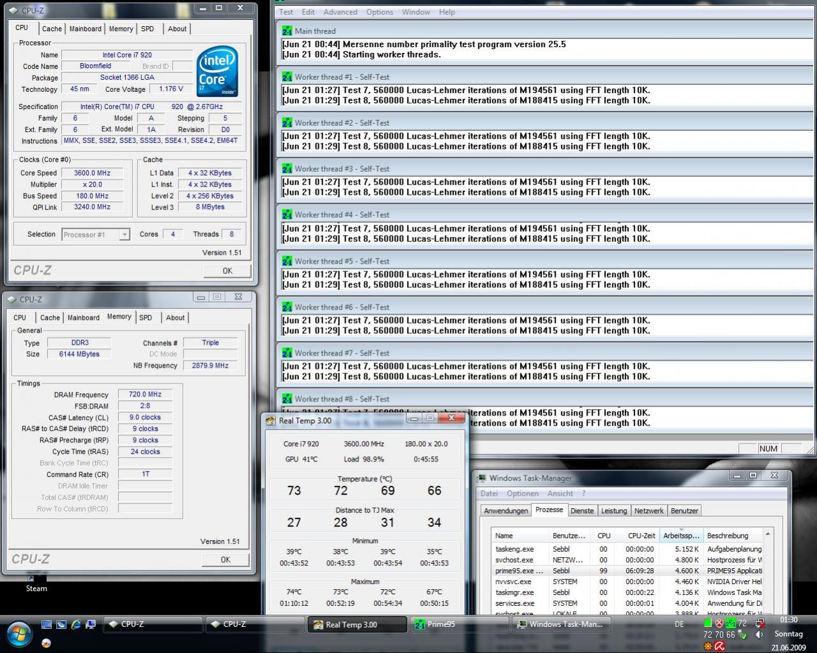Click the Prime95 icon of Worker thread #1

pyautogui.click(x=287, y=77)
